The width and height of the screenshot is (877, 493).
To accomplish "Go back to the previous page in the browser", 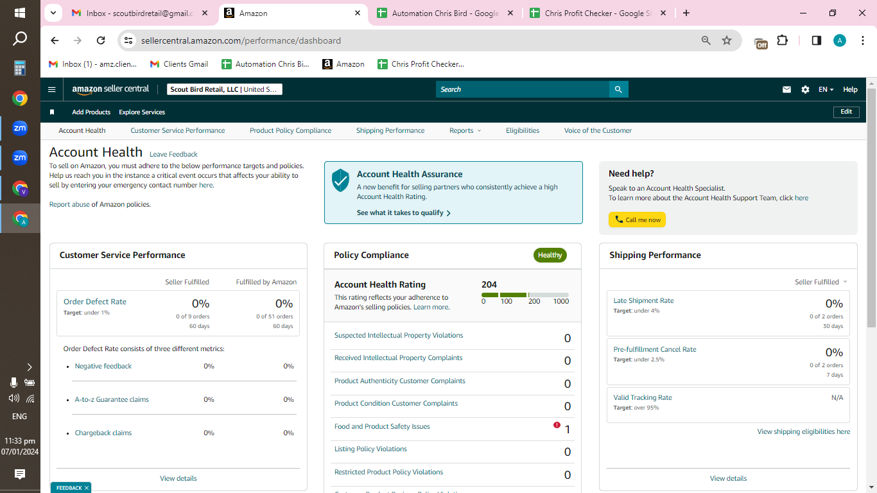I will point(55,40).
